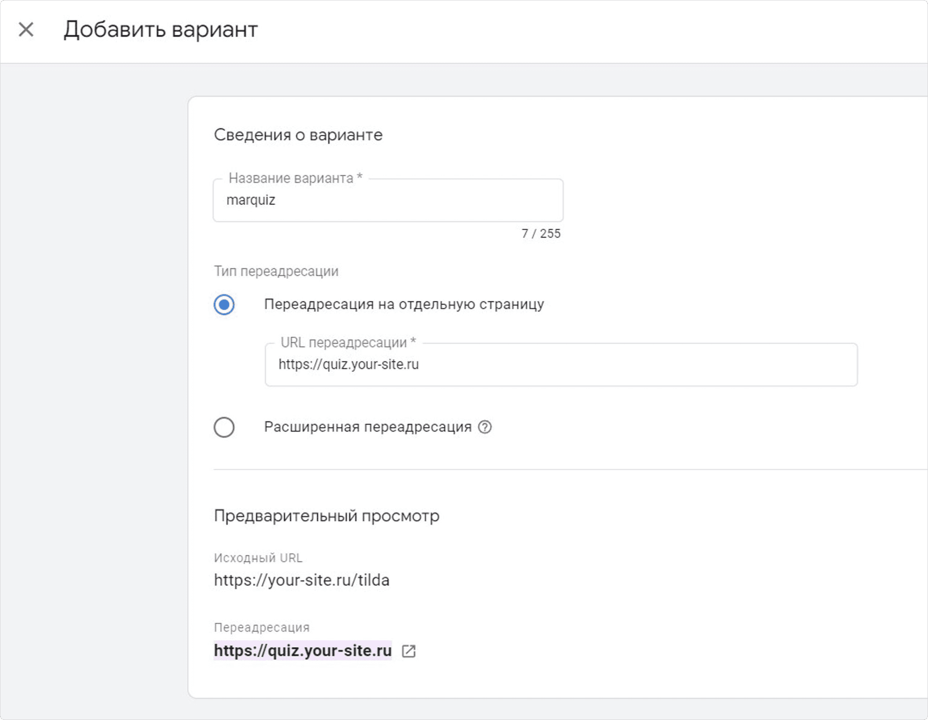
Task: Close the Добавить вариант dialog
Action: click(26, 29)
